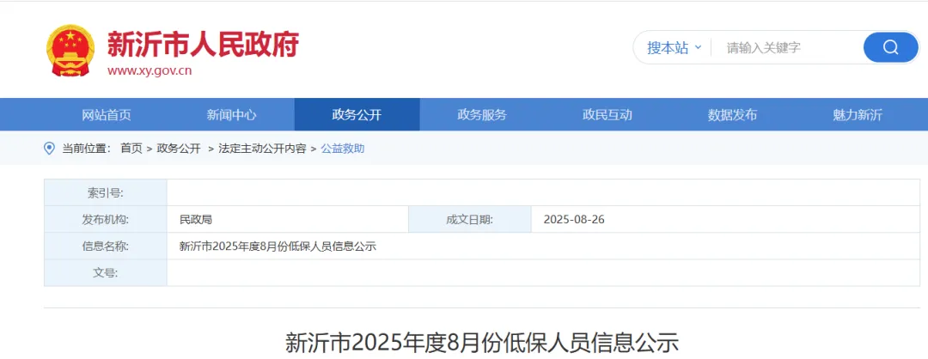
Task: Click the 信息名称 label cell
Action: (106, 246)
